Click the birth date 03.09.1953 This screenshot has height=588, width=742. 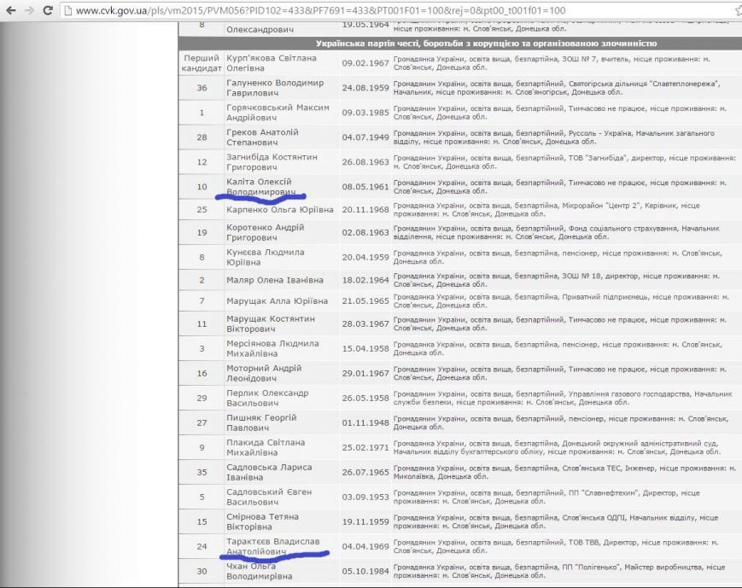tap(365, 498)
